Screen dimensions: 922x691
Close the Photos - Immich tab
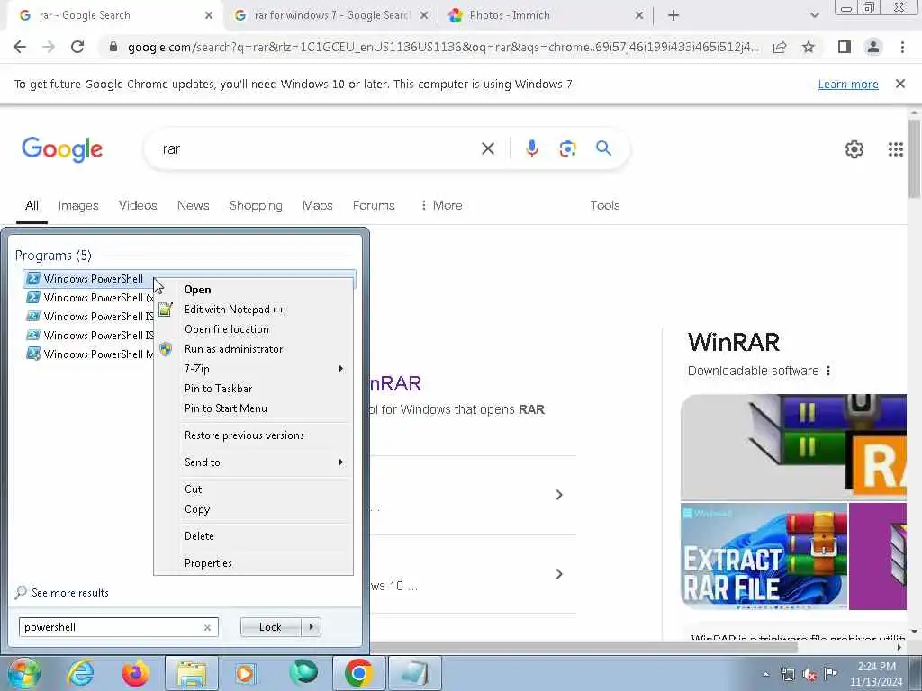click(x=639, y=15)
